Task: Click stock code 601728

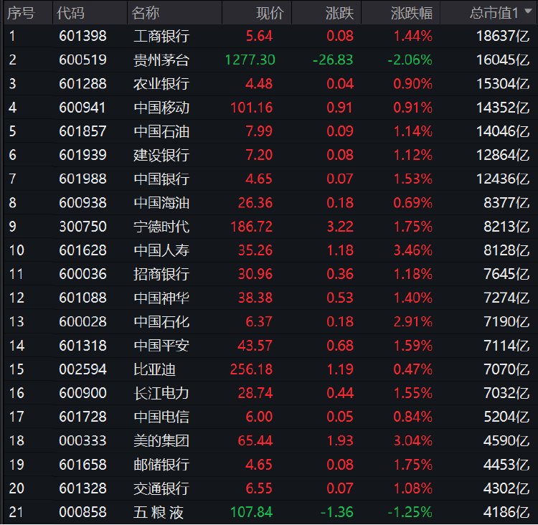Action: 82,417
